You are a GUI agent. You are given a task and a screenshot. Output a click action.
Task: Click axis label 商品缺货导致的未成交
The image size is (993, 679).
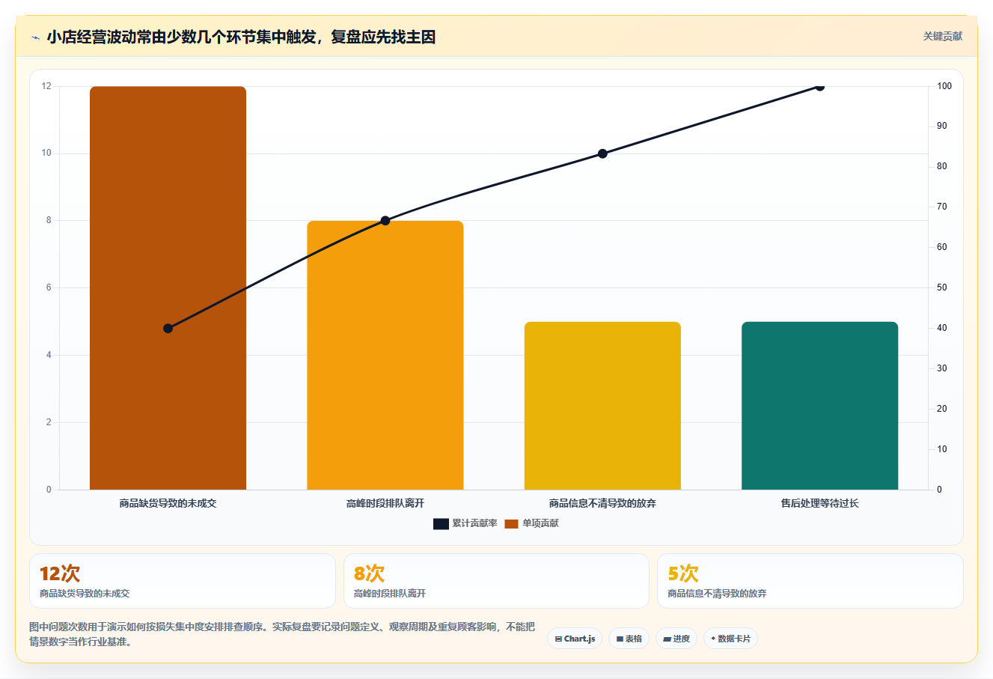click(x=168, y=504)
